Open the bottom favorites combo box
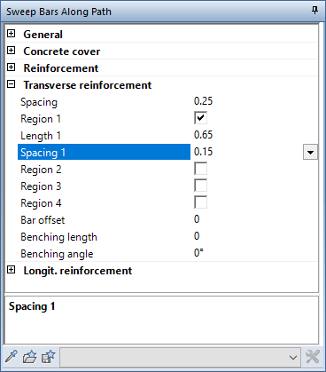The width and height of the screenshot is (326, 372). pyautogui.click(x=180, y=357)
